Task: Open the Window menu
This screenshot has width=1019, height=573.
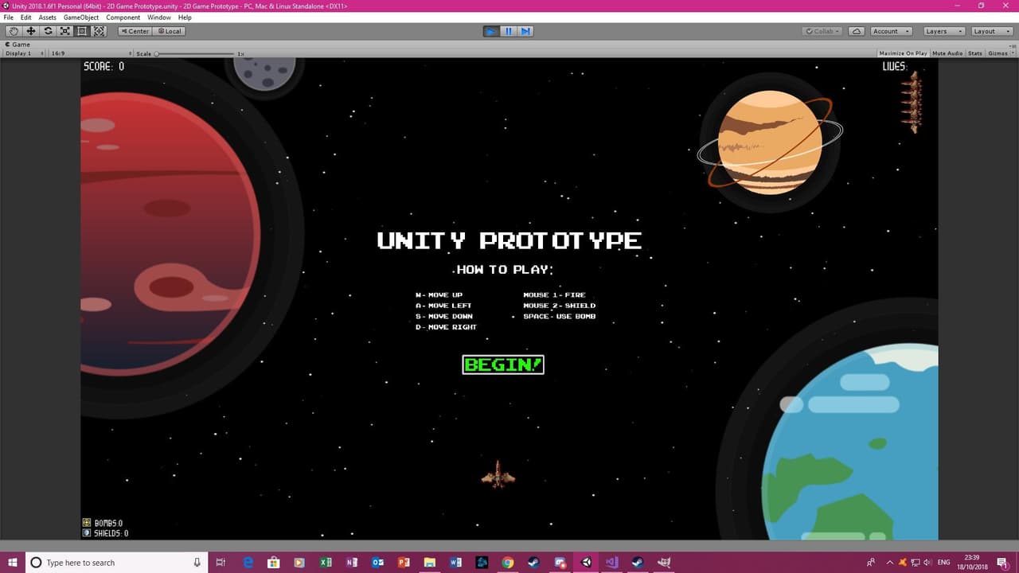Action: 159,18
